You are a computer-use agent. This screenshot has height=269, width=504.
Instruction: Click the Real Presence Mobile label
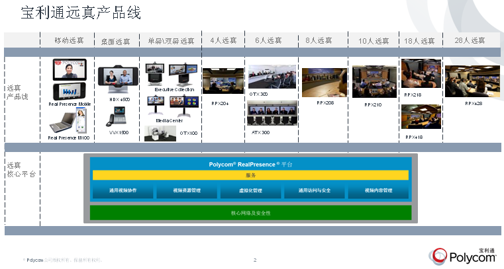70,104
